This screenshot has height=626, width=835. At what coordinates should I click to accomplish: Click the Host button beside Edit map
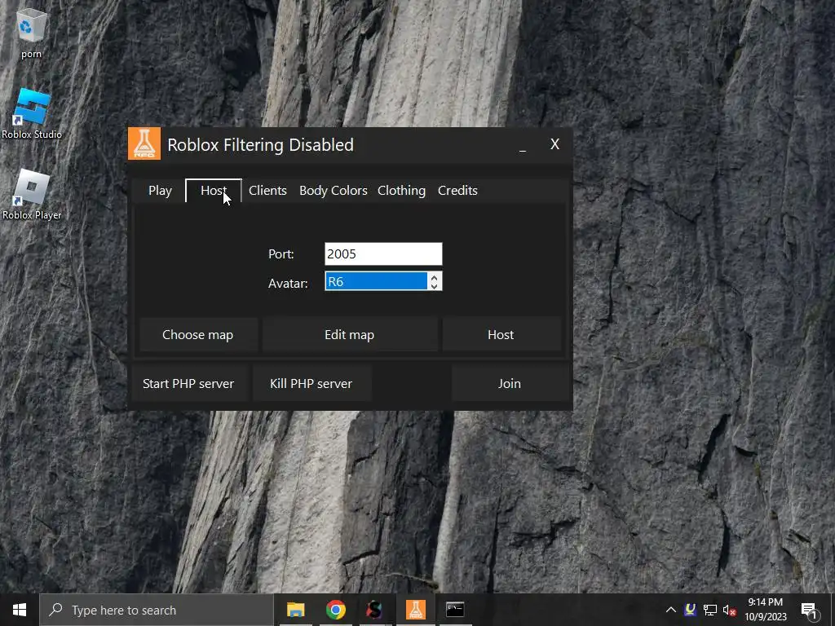pos(501,334)
